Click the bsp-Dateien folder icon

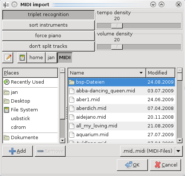coord(72,82)
